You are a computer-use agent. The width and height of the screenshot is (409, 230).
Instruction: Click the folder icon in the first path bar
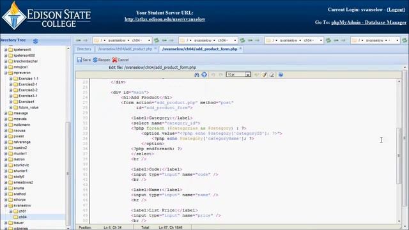96,40
